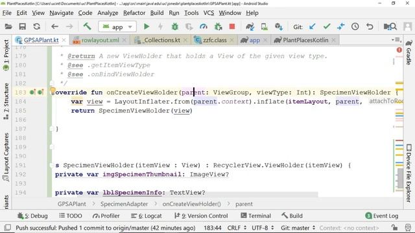Toggle the Structure tool window
Image resolution: width=415 pixels, height=233 pixels.
tap(6, 101)
